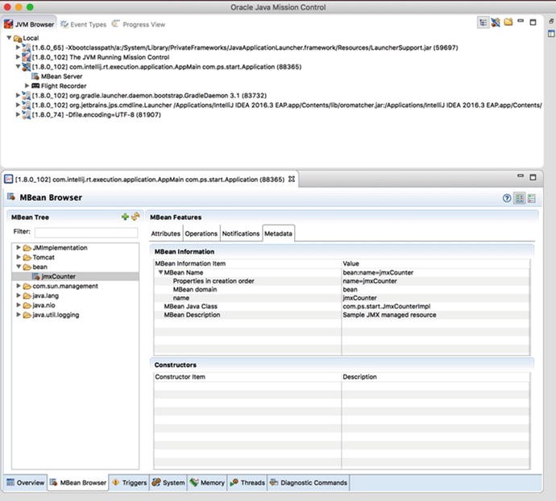The height and width of the screenshot is (501, 556).
Task: Expand The JVM Running Mission Control entry
Action: 18,56
